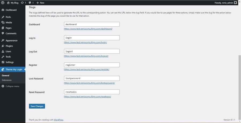Screen dimensions: 241x123
Task: Click Collapse menu label
Action: click(12, 86)
